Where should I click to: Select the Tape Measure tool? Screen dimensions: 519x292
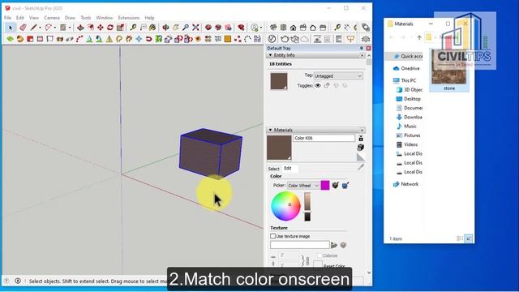point(133,28)
